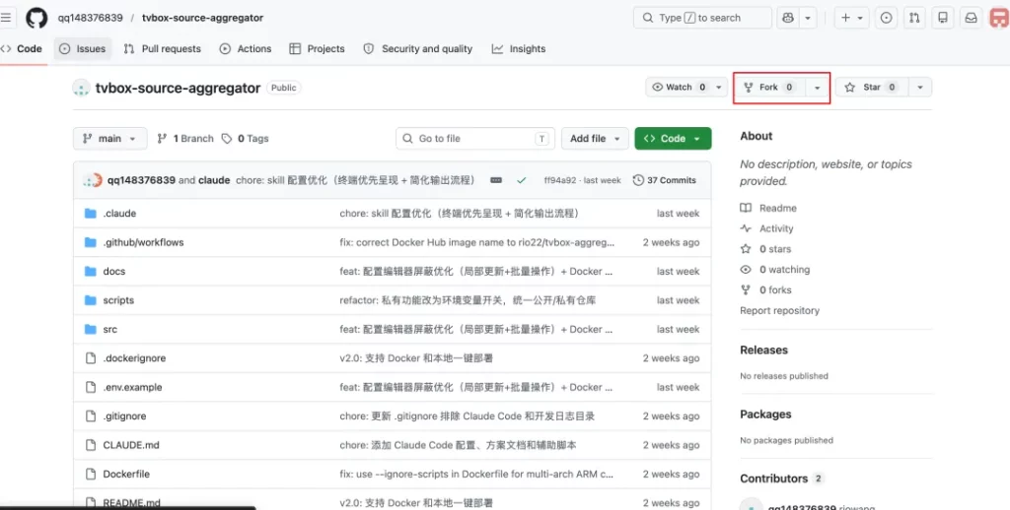This screenshot has height=510, width=1010.
Task: Open tvbox-source-aggregator breadcrumb link in header
Action: 203,18
